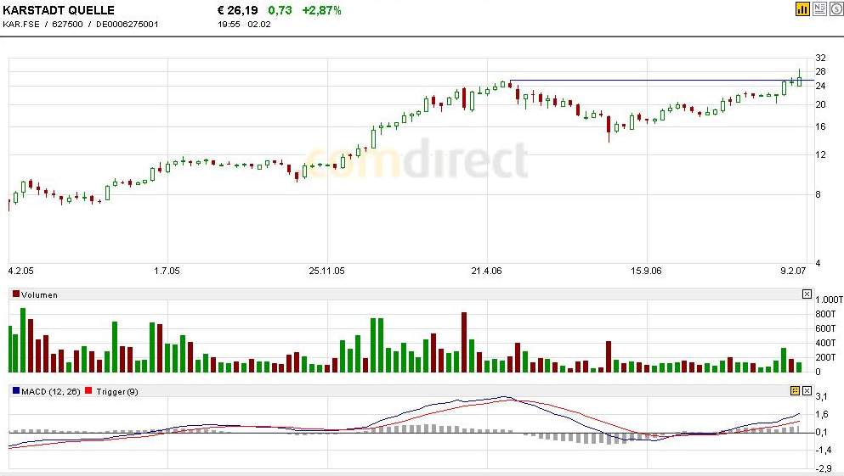Image resolution: width=844 pixels, height=476 pixels.
Task: Click the last candlestick at chart's right edge
Action: tap(799, 78)
